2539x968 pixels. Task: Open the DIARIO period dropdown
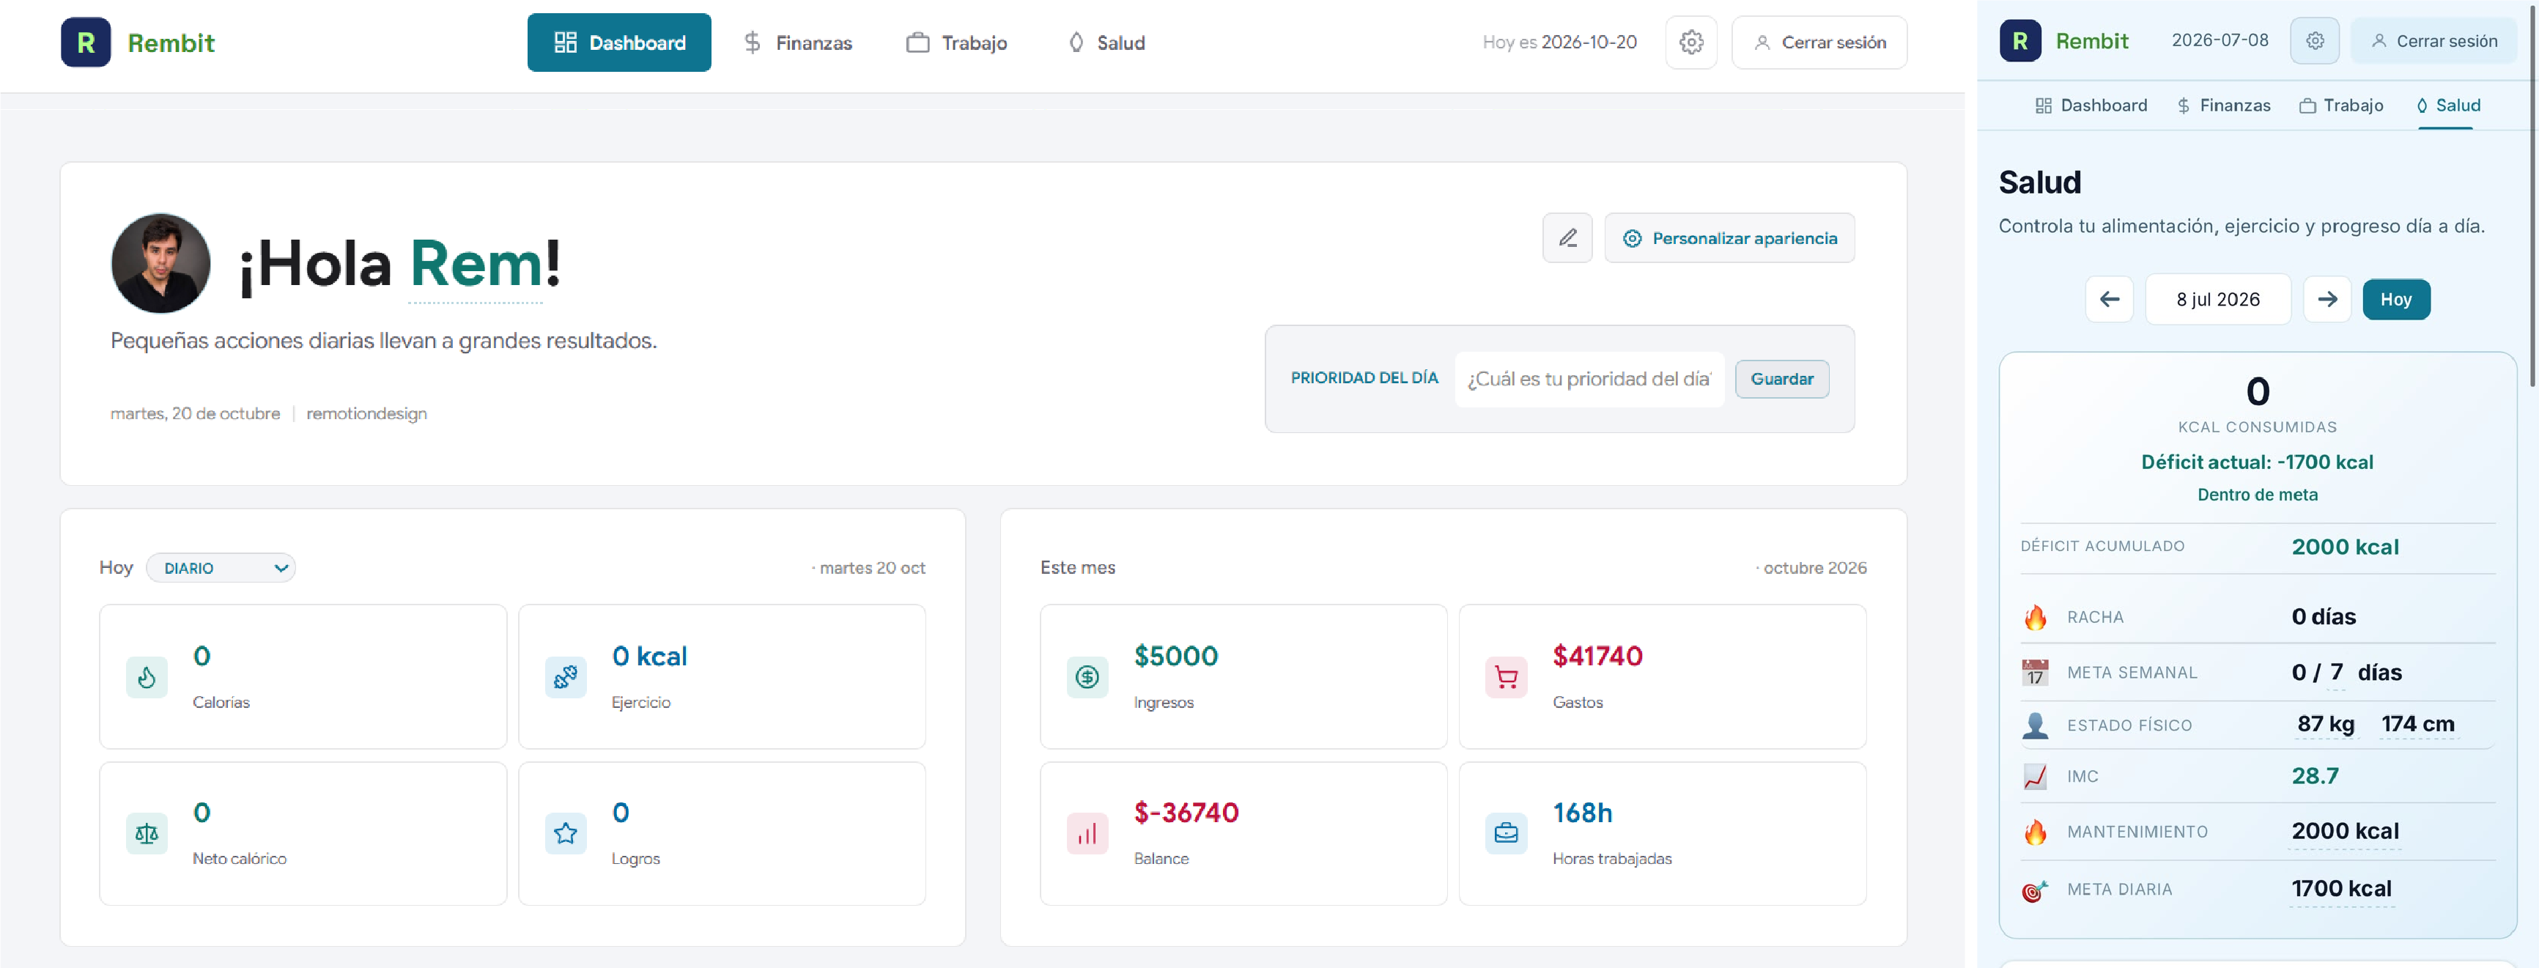click(221, 568)
